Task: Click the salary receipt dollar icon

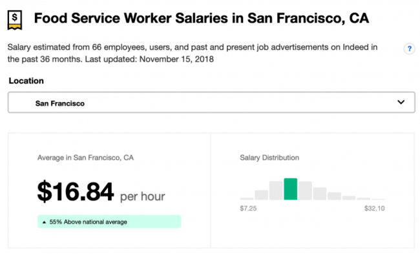Action: 15,20
